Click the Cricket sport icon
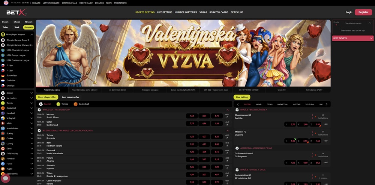The height and width of the screenshot is (185, 375). point(3,139)
